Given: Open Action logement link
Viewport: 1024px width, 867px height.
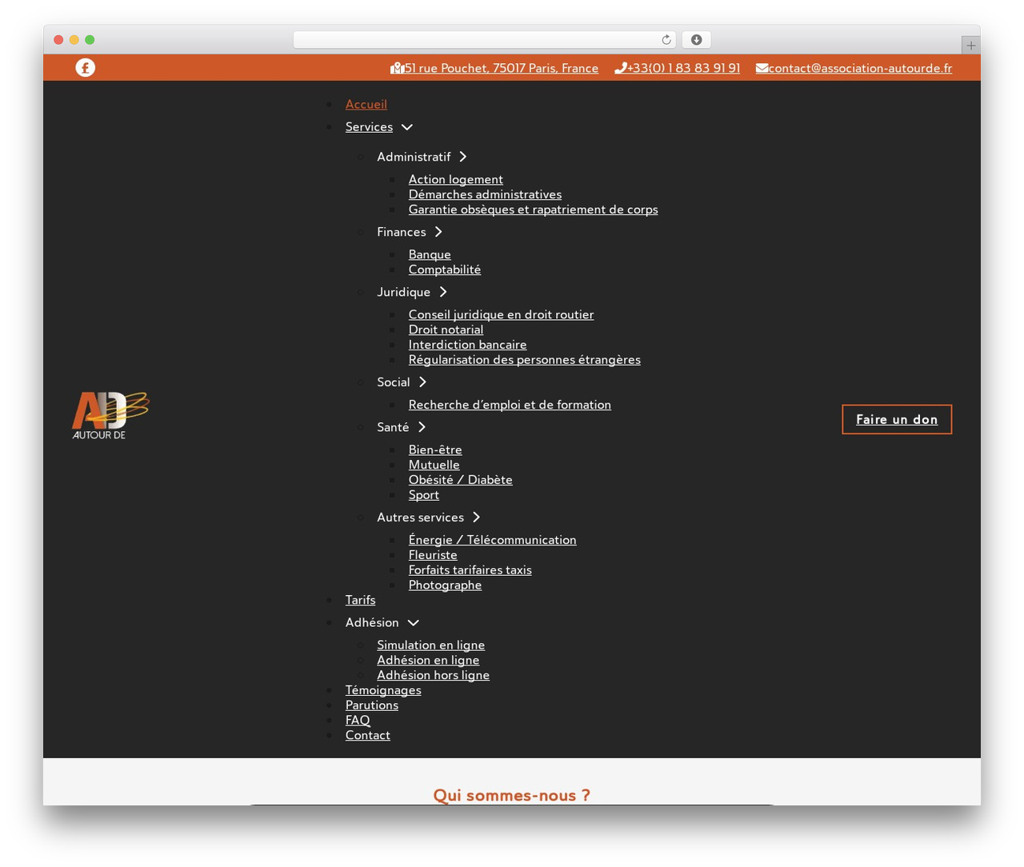Looking at the screenshot, I should [456, 180].
